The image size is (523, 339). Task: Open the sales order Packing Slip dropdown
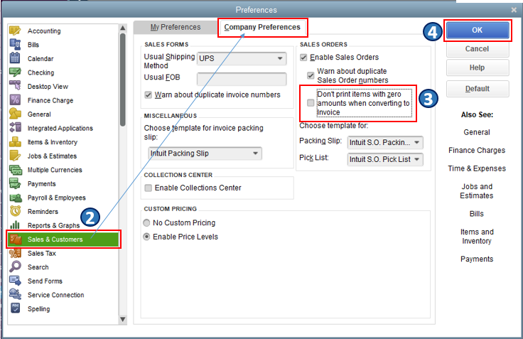[x=385, y=142]
